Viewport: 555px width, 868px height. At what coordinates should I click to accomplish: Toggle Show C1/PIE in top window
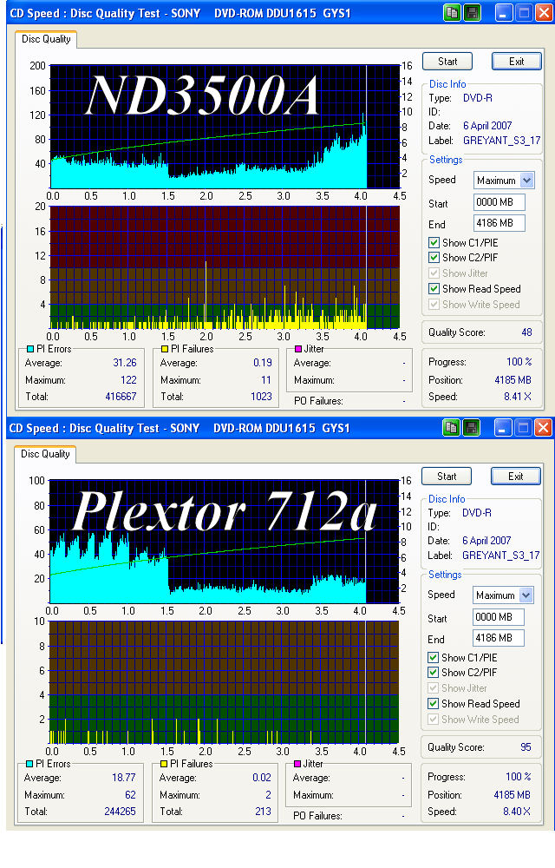point(434,242)
